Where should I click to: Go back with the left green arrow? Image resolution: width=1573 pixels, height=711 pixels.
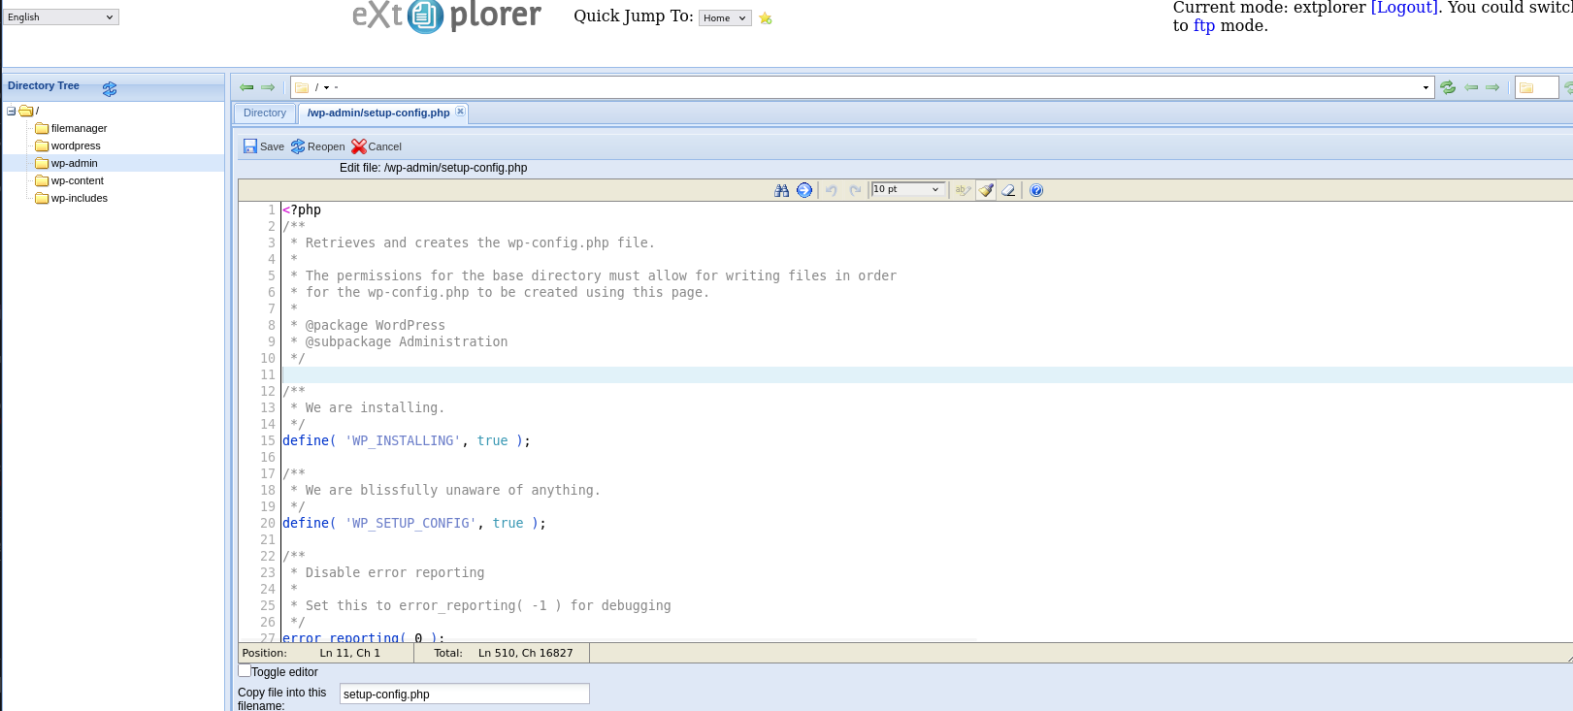246,87
